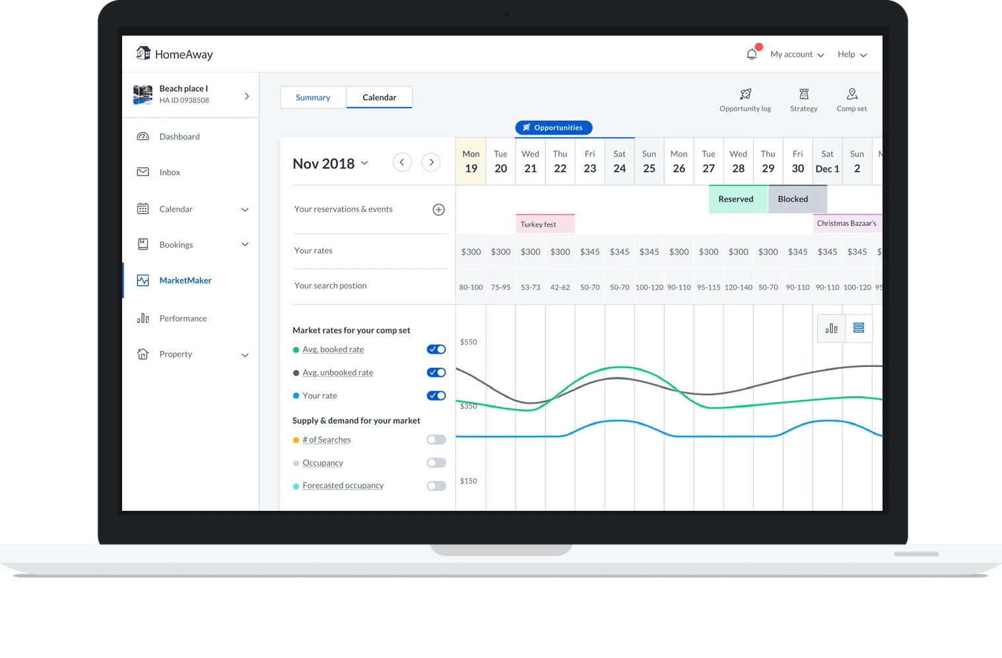Click Forecasted occupancy link
Viewport: 1002px width, 658px height.
pyautogui.click(x=343, y=486)
